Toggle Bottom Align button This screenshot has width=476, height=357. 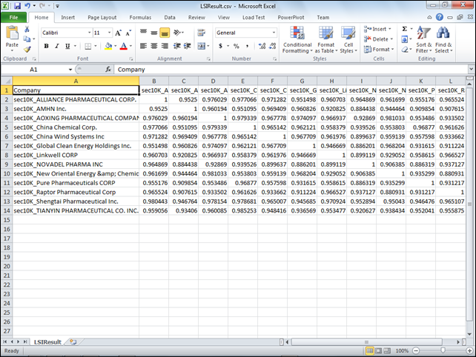165,33
